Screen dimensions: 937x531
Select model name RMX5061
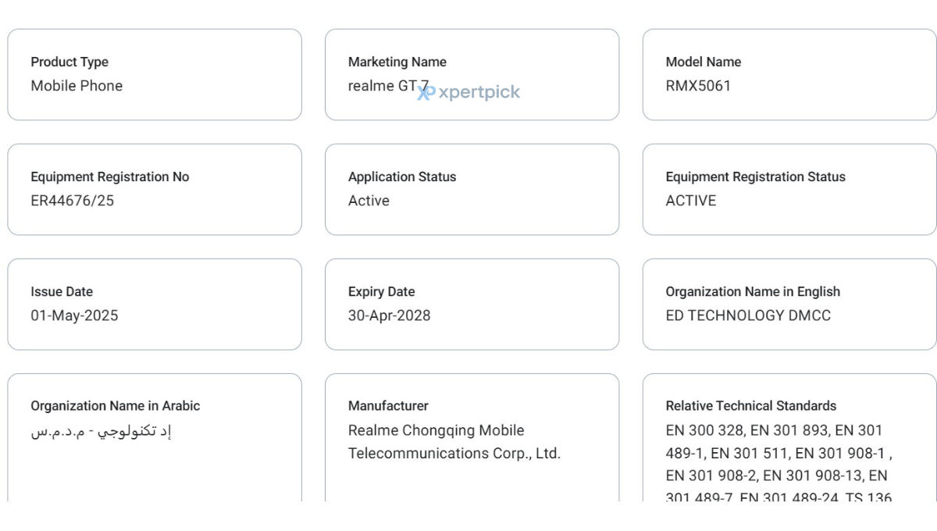point(698,86)
